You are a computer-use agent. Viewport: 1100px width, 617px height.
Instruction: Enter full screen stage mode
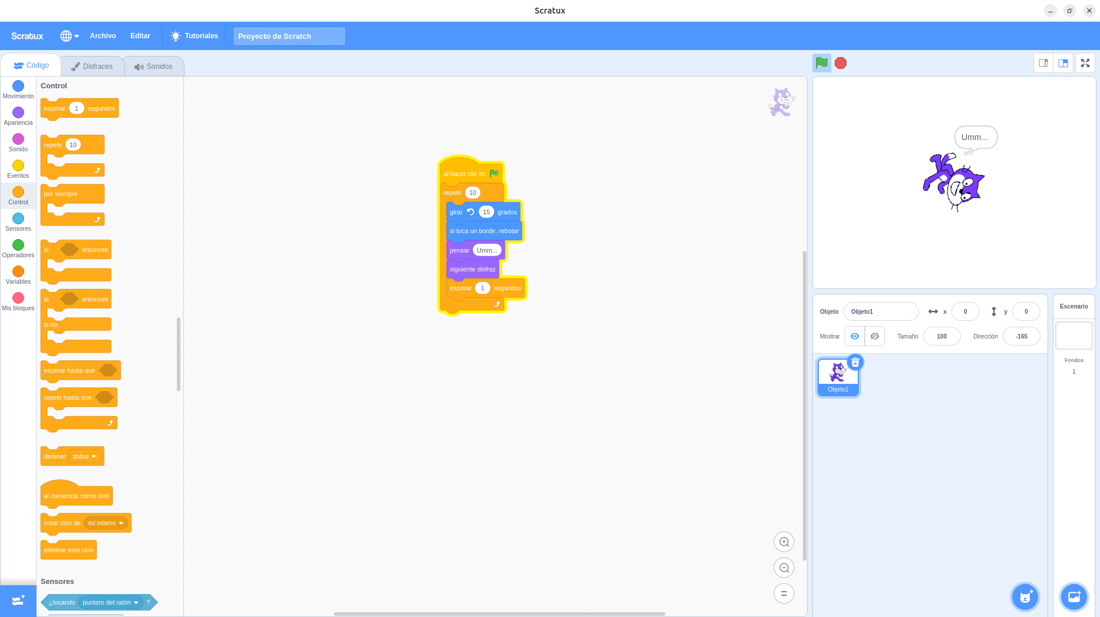[x=1085, y=63]
